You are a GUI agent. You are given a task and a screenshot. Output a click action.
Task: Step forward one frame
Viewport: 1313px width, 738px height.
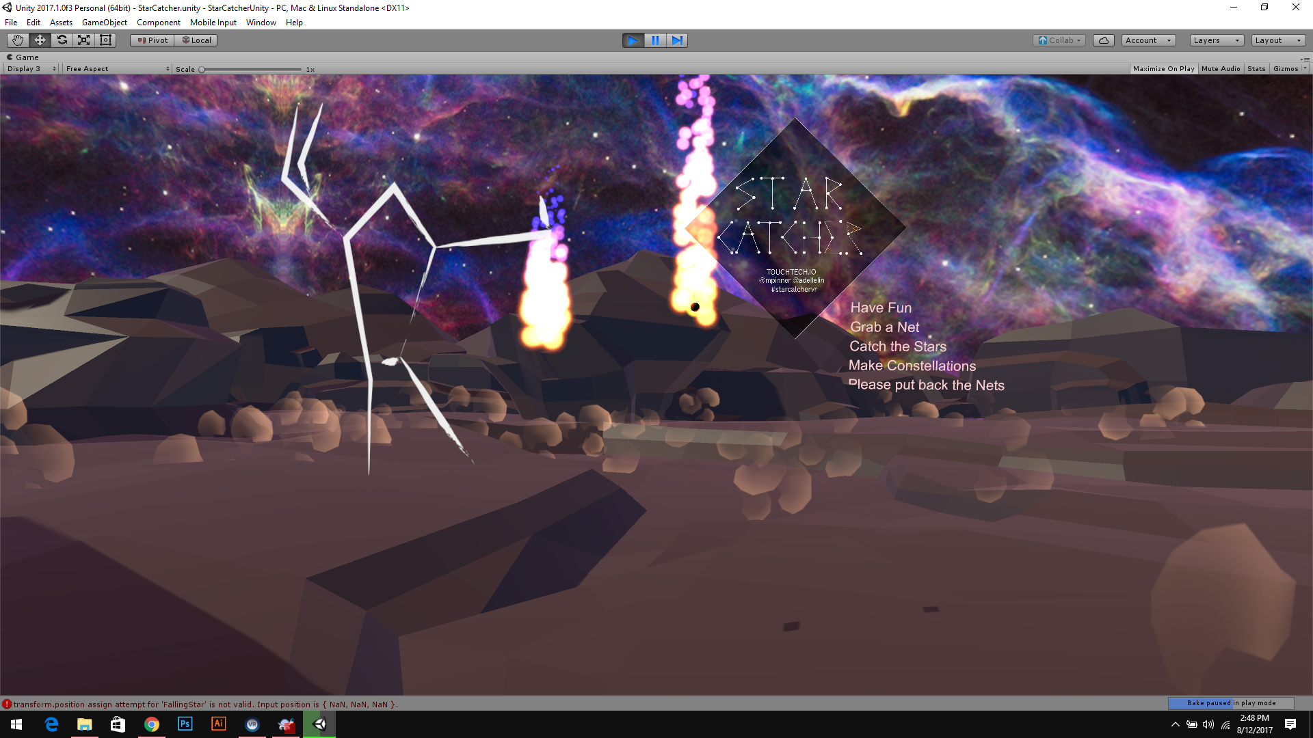677,40
